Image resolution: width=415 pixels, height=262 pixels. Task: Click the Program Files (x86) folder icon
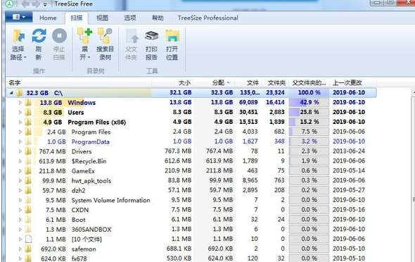[28, 122]
